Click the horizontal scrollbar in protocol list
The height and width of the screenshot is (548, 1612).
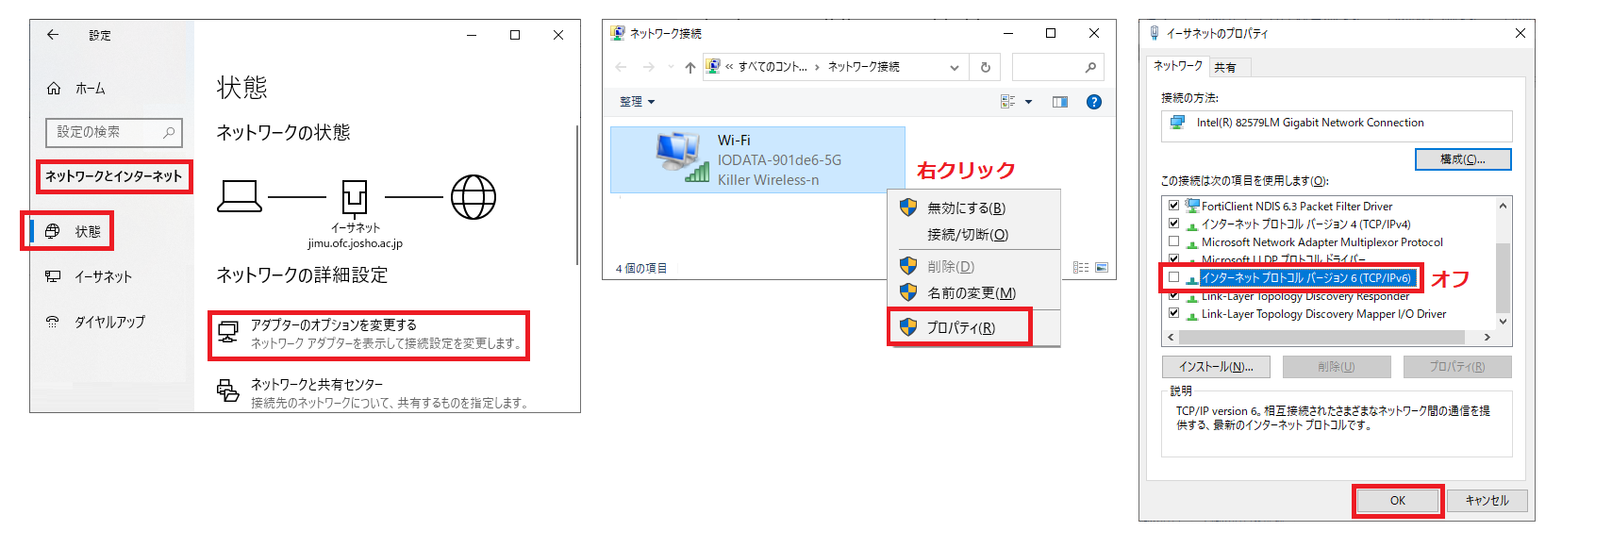tap(1321, 337)
